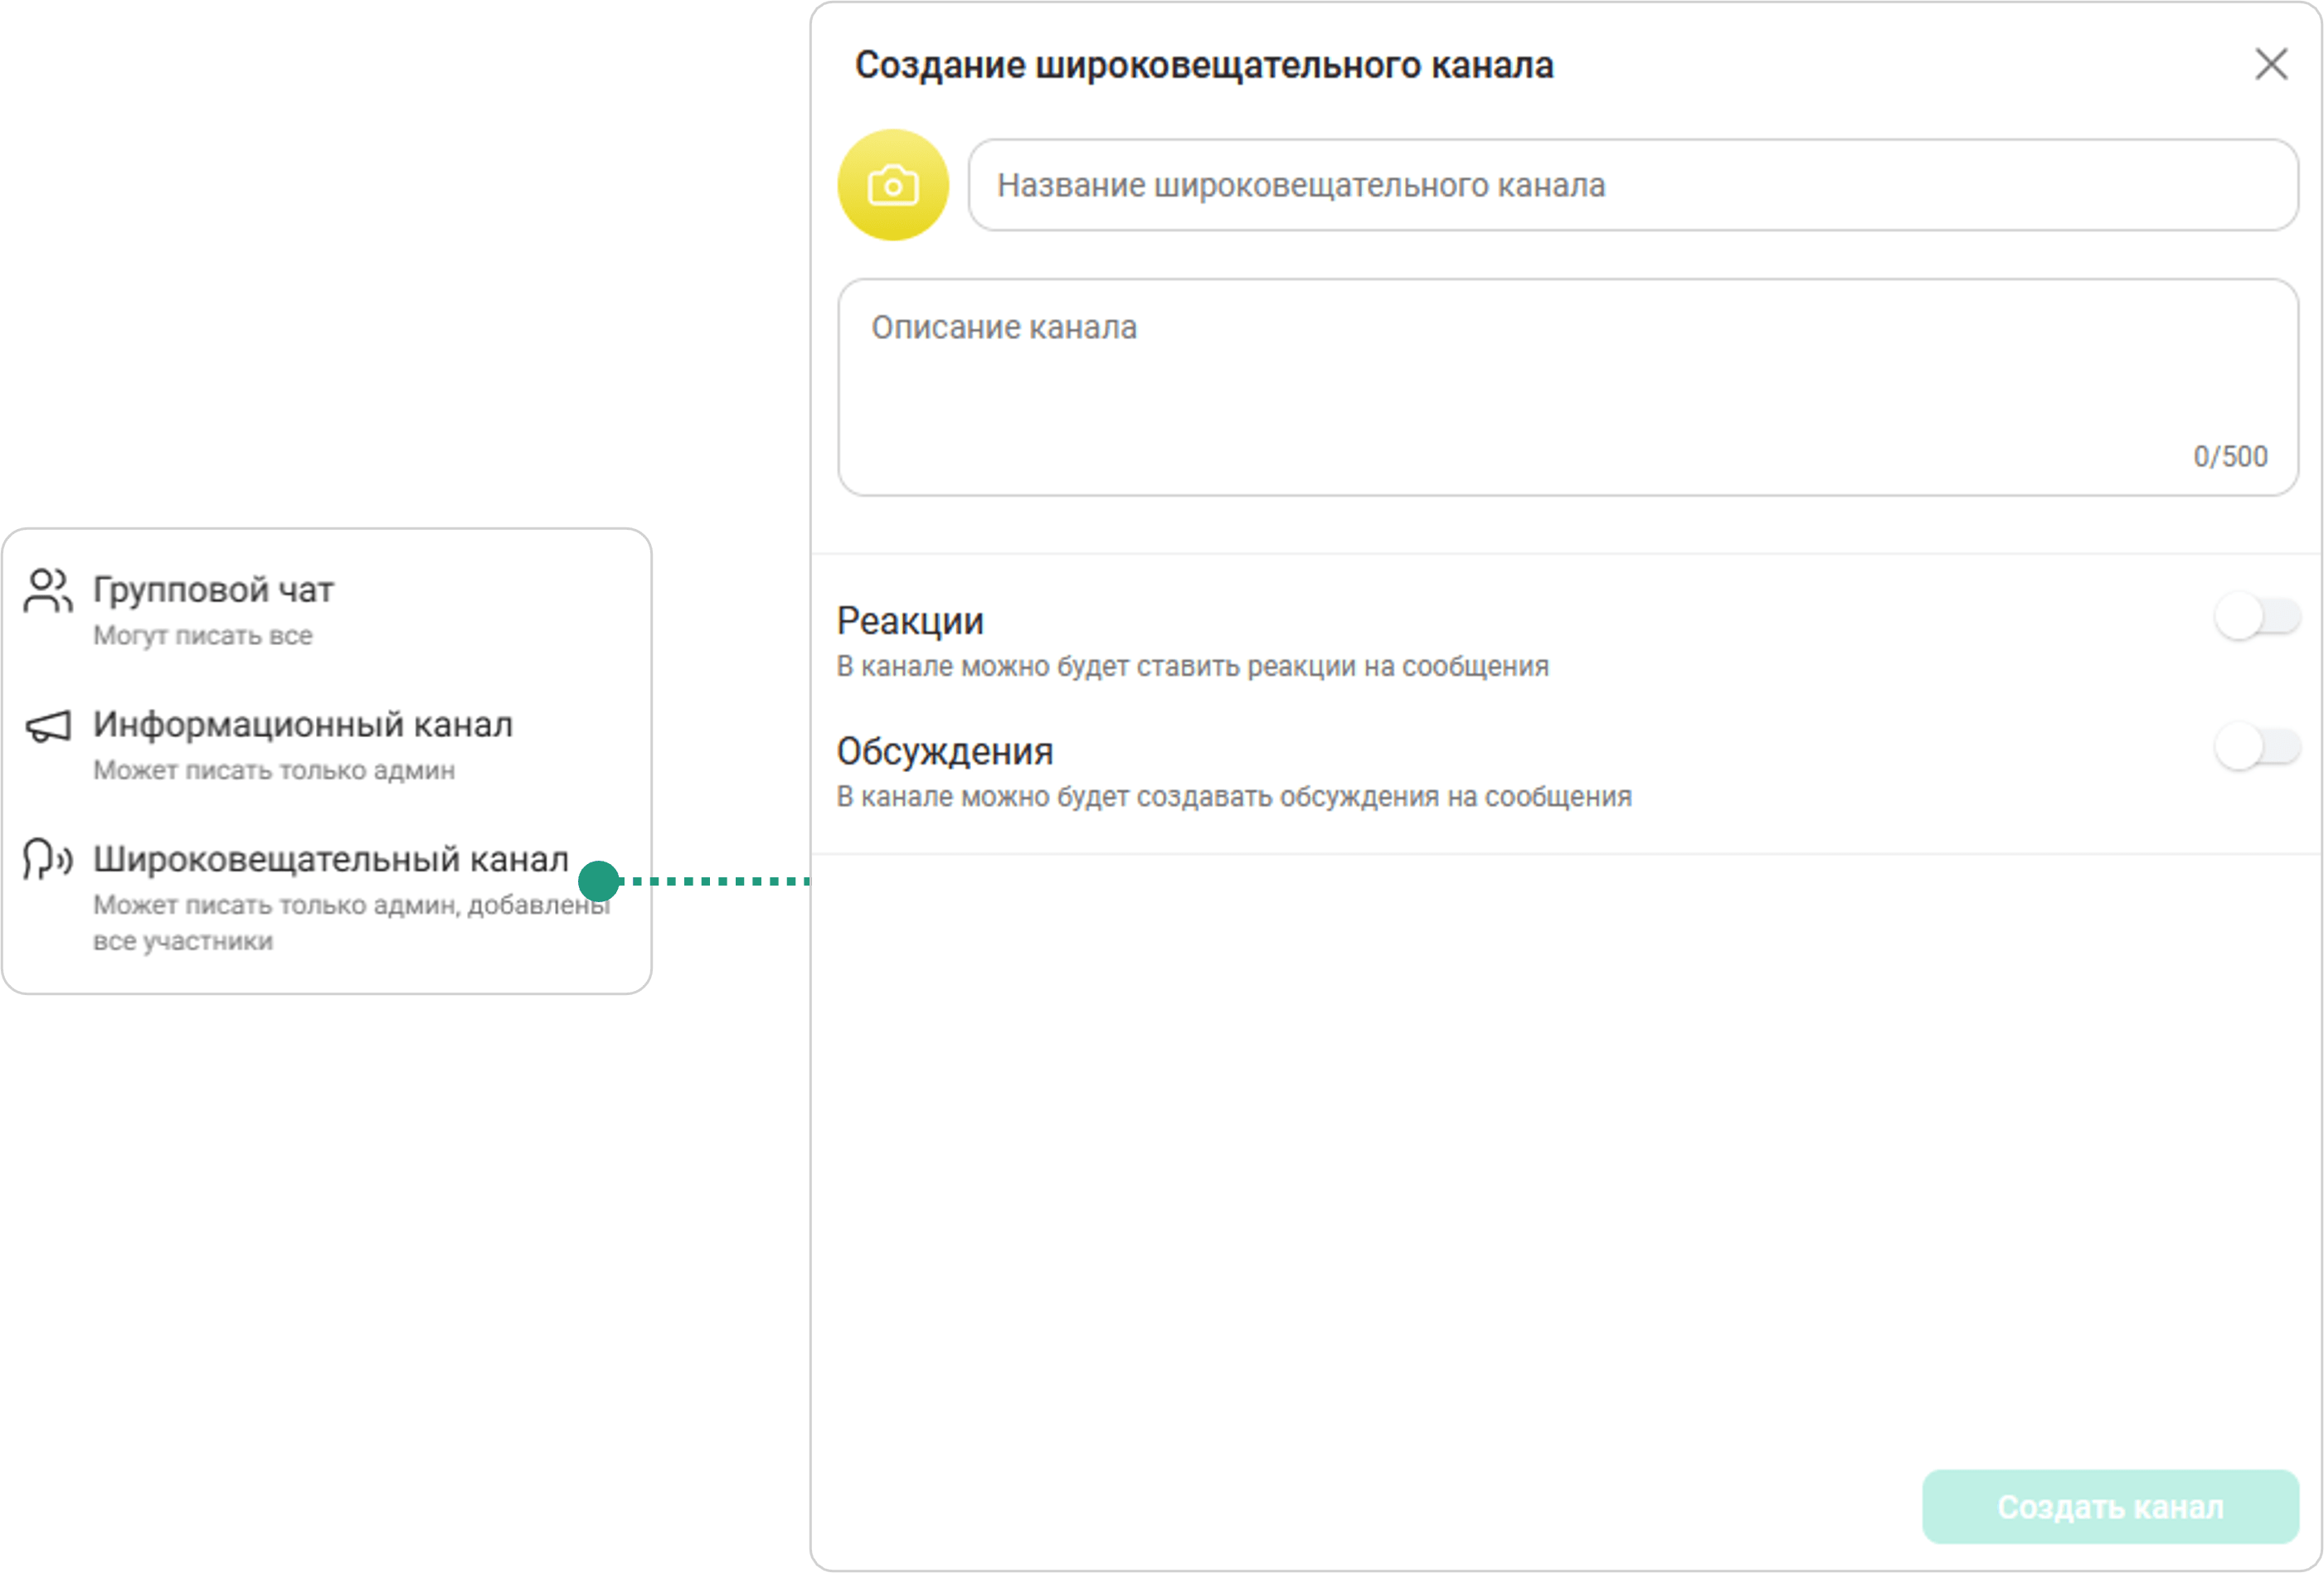Viewport: 2324px width, 1573px height.
Task: Click the dialog title "Создание широковещательного канала"
Action: tap(1204, 66)
